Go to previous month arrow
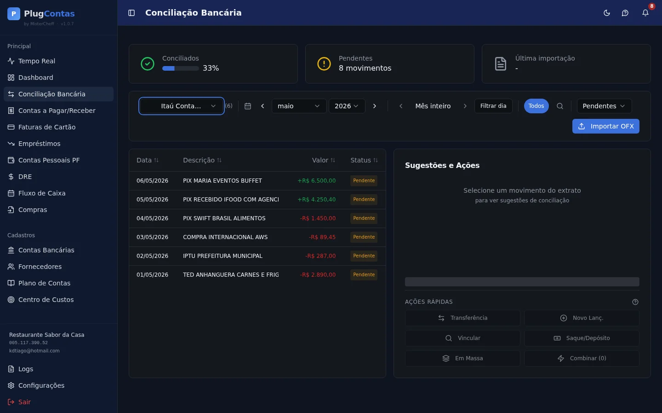Screen dimensions: 662x413 click(x=263, y=106)
